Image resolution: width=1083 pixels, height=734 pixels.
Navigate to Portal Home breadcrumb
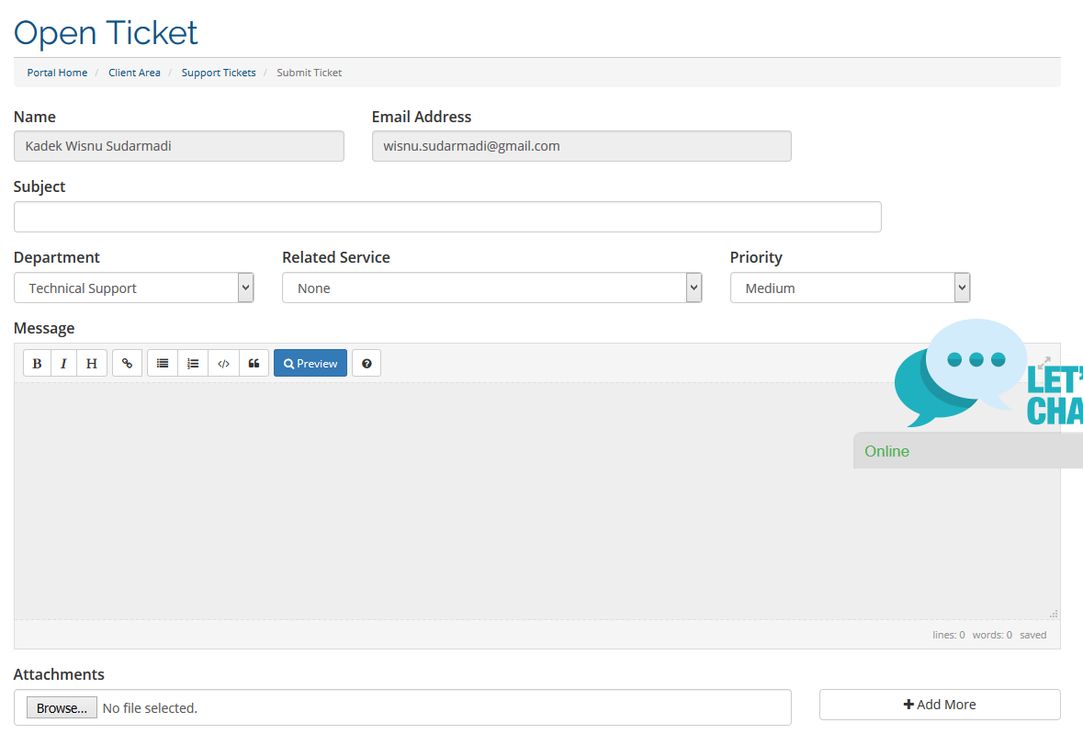click(x=57, y=73)
